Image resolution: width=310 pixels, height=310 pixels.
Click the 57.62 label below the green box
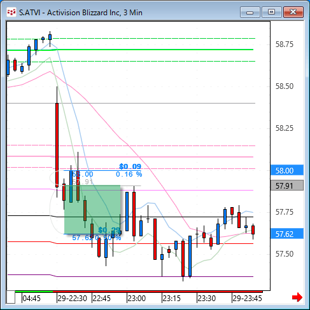pyautogui.click(x=83, y=238)
